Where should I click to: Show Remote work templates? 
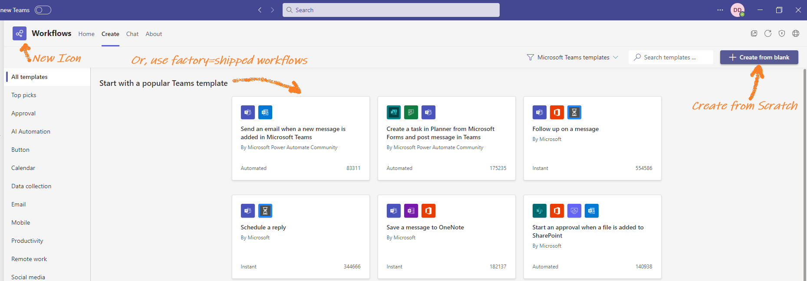pos(47,259)
